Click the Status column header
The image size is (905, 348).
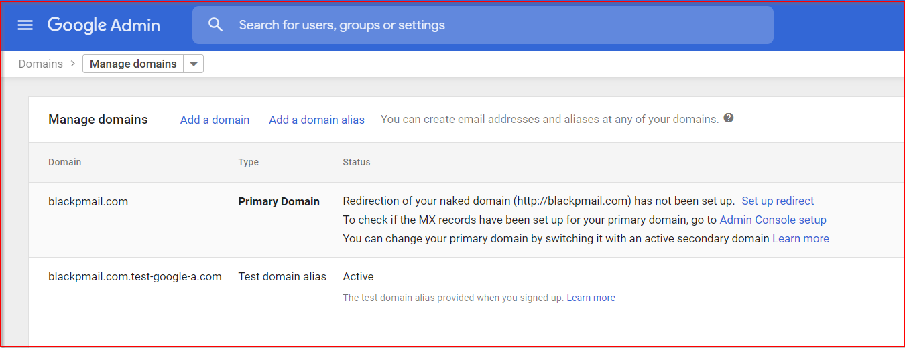click(x=356, y=162)
